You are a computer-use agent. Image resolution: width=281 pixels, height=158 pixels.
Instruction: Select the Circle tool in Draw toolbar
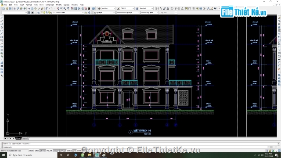2,37
